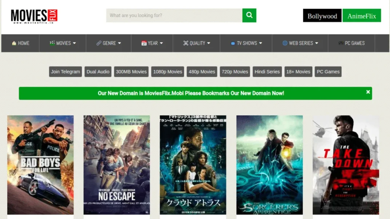Click the Movies clapperboard icon

click(52, 43)
